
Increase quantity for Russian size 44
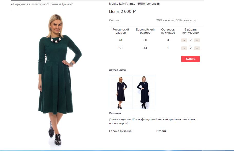197,40
